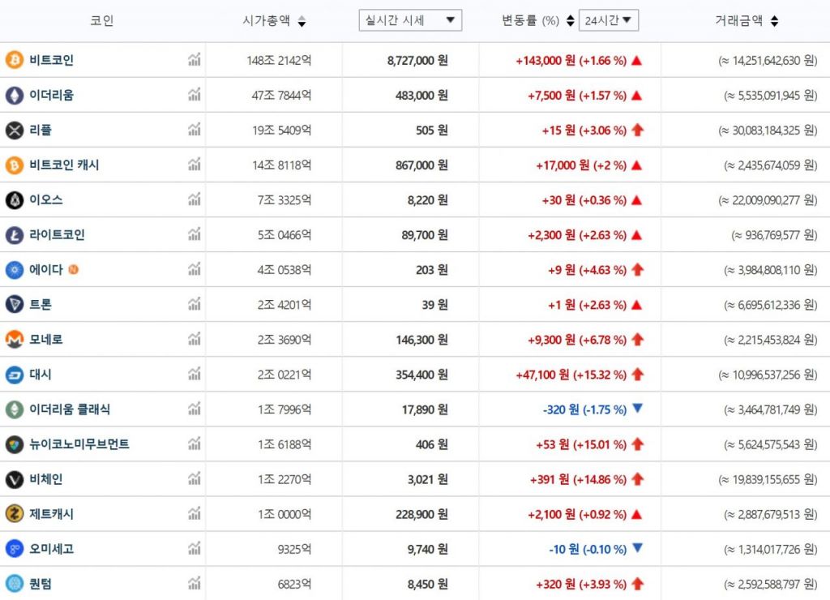The image size is (830, 600).
Task: Open the 뉴이코노미무브먼트 link
Action: pyautogui.click(x=79, y=444)
